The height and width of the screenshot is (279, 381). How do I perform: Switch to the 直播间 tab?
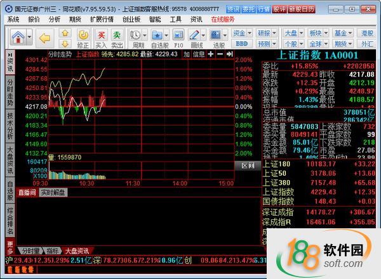(27, 193)
